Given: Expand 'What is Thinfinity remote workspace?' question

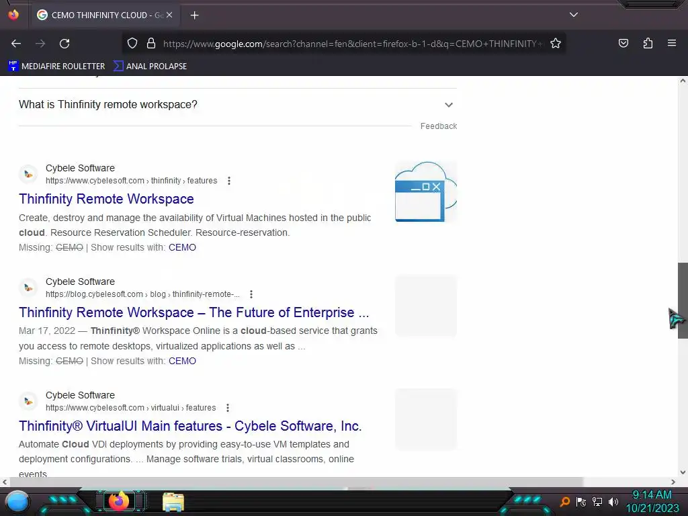Looking at the screenshot, I should (x=237, y=104).
